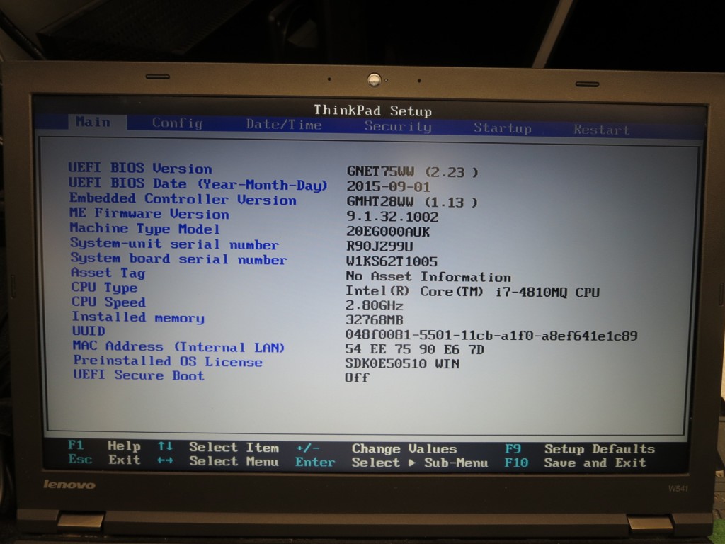
Task: Click the Secure Boot value Off
Action: 357,378
